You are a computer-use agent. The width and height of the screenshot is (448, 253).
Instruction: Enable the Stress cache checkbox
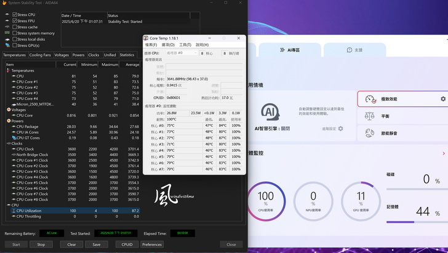click(x=15, y=27)
